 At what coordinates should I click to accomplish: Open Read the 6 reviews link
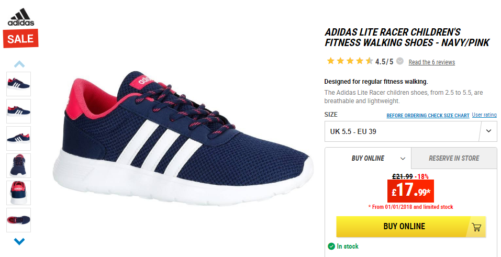pyautogui.click(x=432, y=62)
